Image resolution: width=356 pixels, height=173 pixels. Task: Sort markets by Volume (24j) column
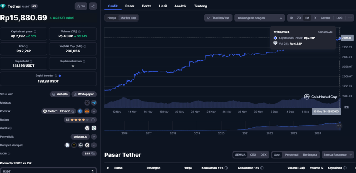pyautogui.click(x=296, y=168)
